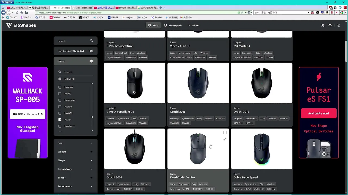
Task: Switch to the お家に小雪ちゃん tab
Action: click(104, 8)
